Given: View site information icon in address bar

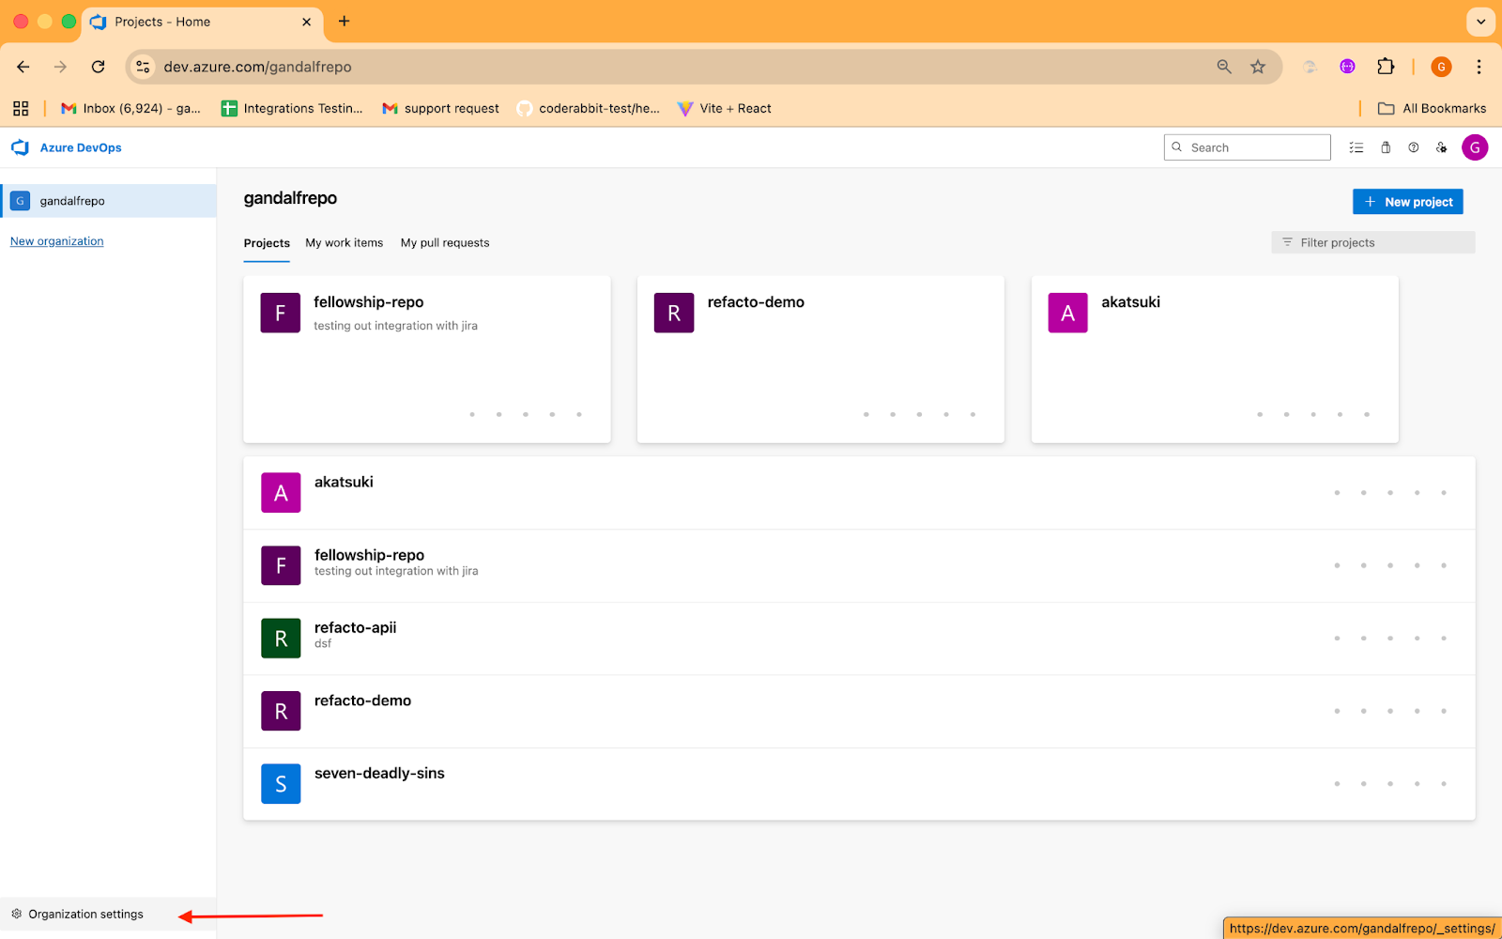Looking at the screenshot, I should click(143, 67).
